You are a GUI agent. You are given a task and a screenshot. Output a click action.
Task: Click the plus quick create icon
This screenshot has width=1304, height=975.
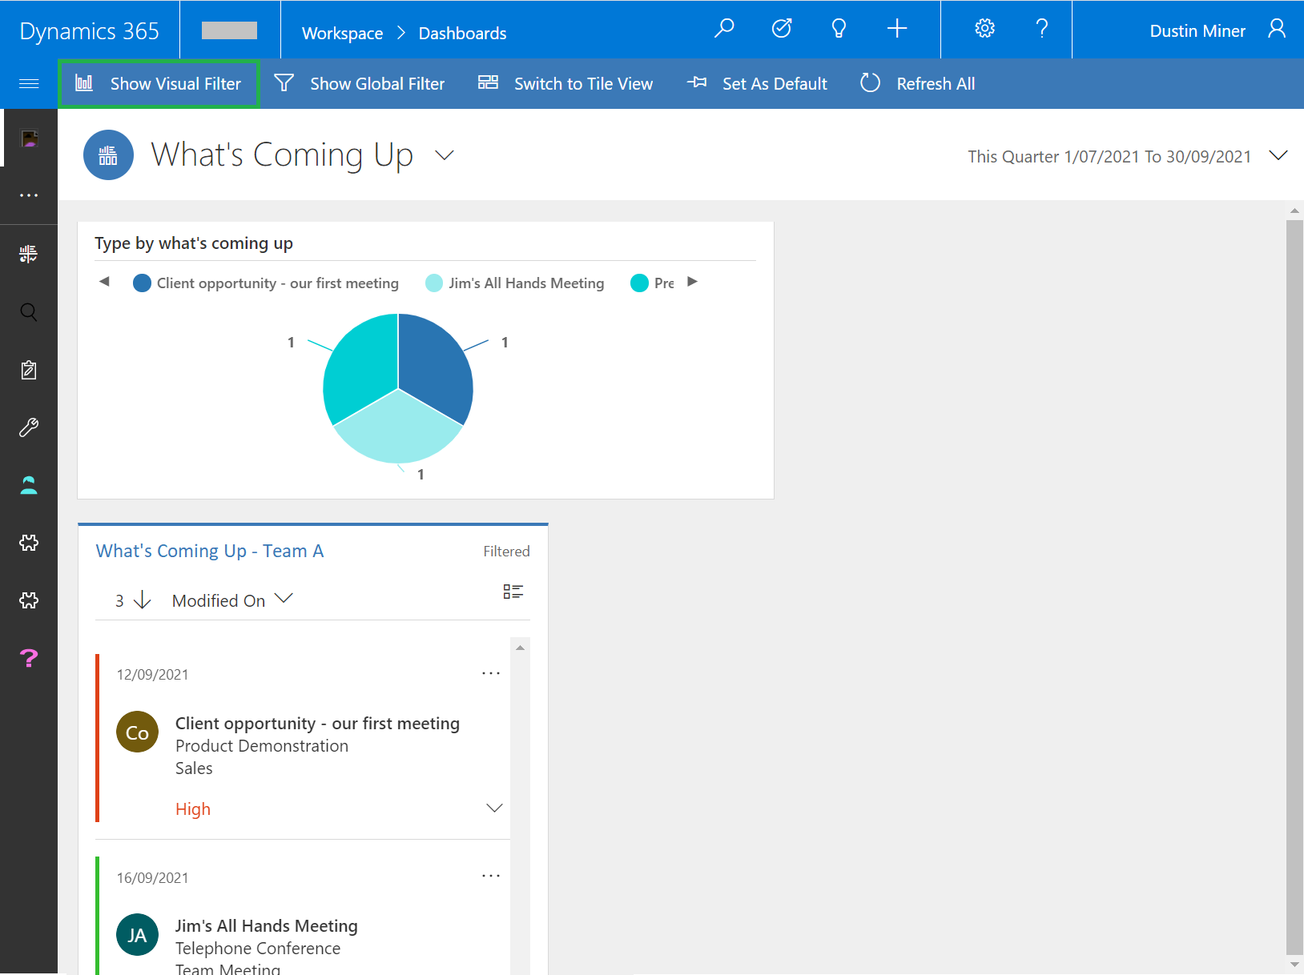(897, 29)
